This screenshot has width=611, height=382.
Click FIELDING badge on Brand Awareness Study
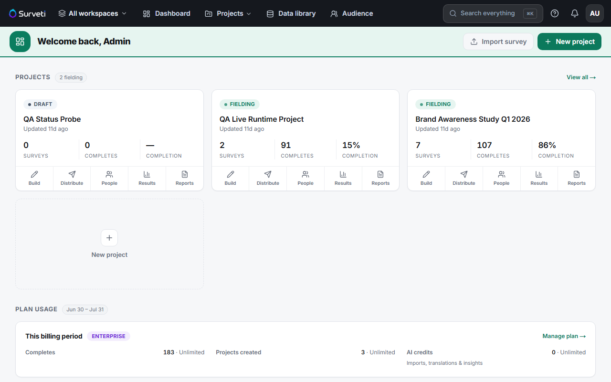click(x=435, y=104)
